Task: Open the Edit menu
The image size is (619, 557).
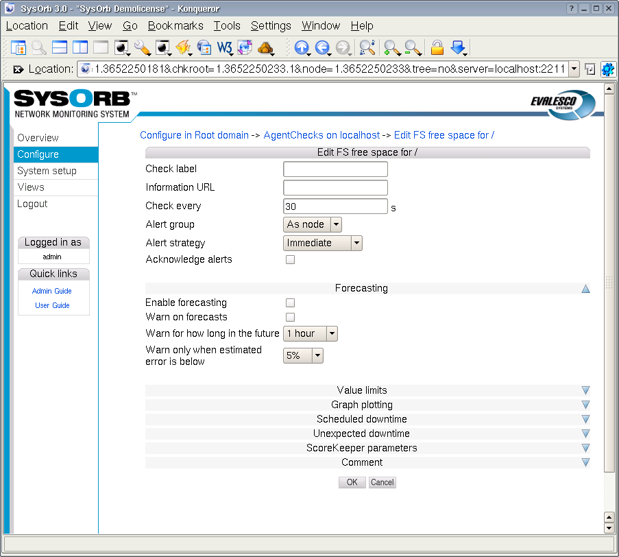Action: (x=69, y=25)
